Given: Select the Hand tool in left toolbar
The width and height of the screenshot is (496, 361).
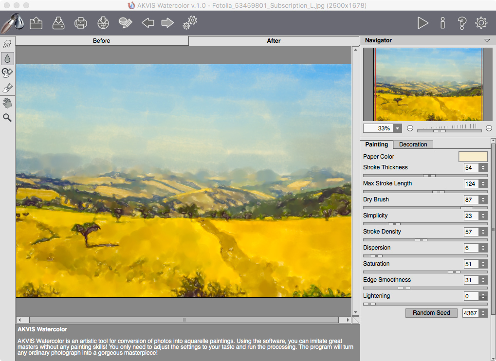Looking at the screenshot, I should 7,103.
